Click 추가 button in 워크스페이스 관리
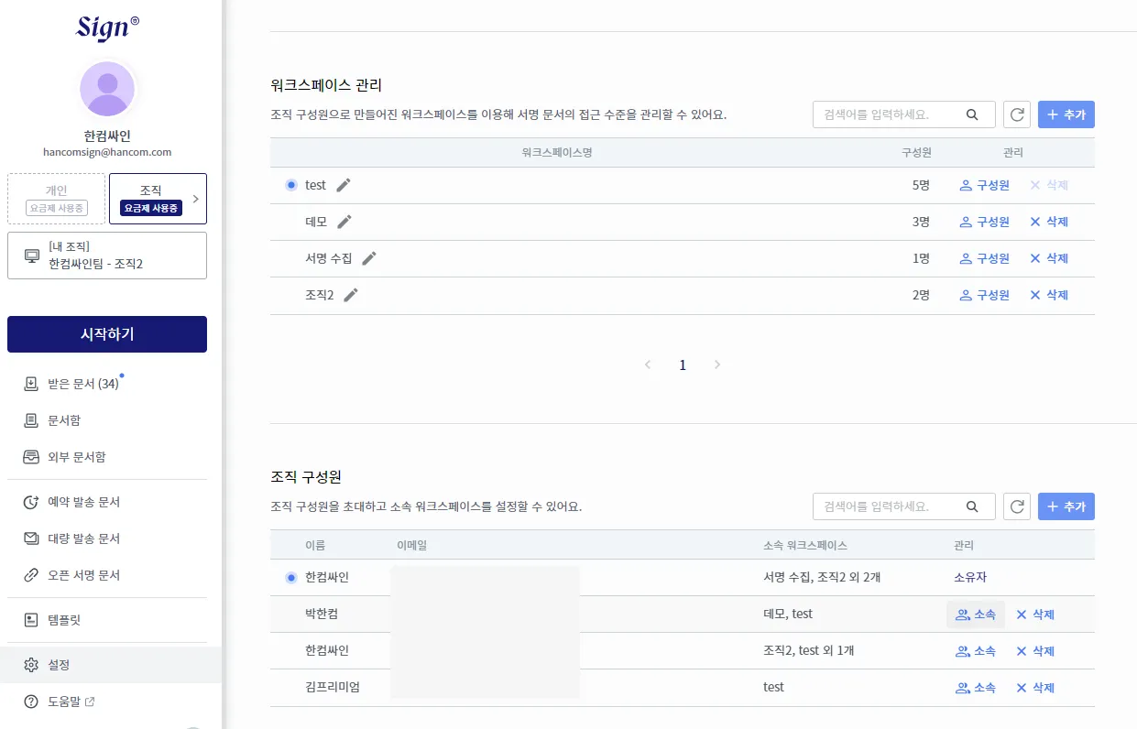The width and height of the screenshot is (1137, 729). coord(1066,114)
